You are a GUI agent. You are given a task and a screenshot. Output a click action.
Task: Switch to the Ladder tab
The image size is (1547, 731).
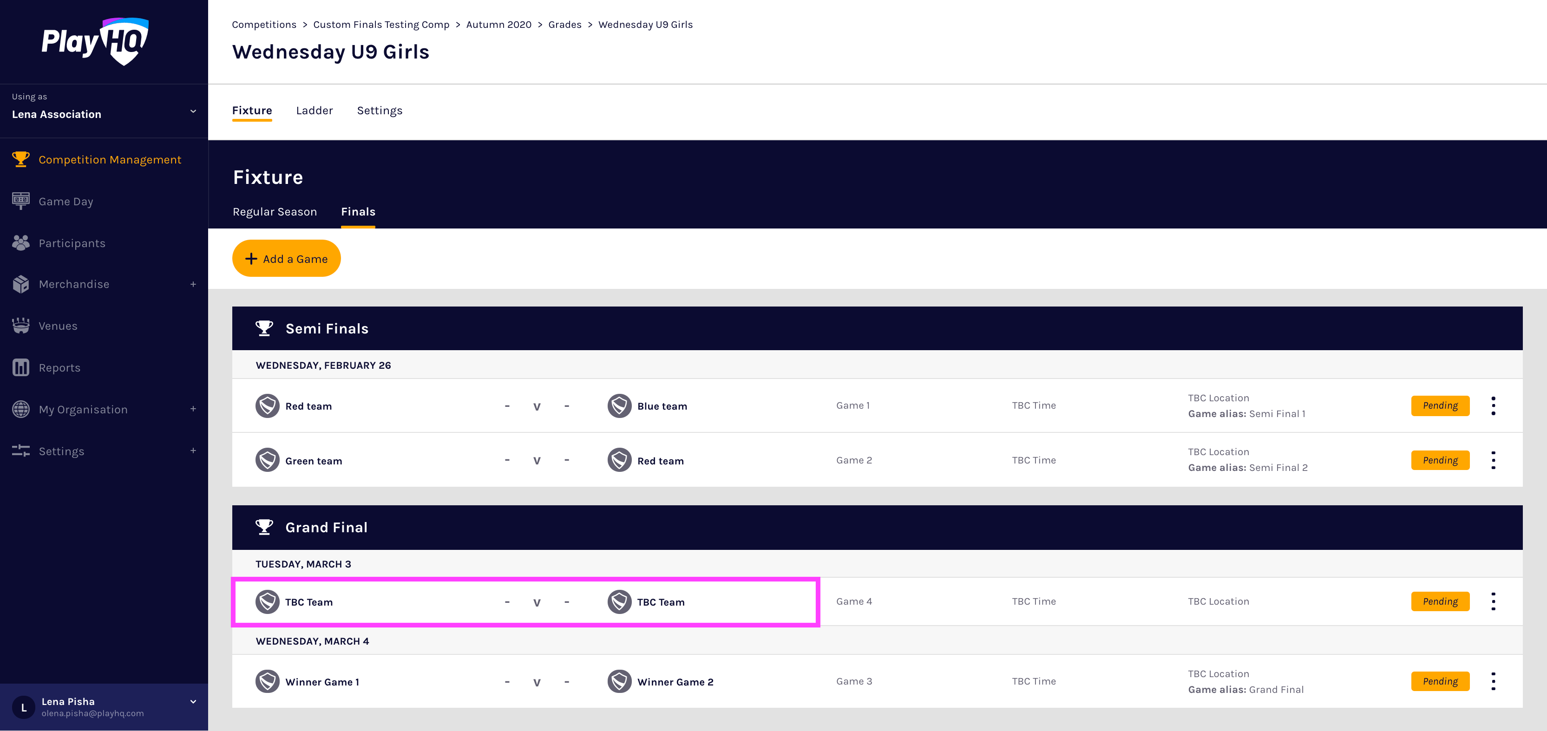point(314,111)
